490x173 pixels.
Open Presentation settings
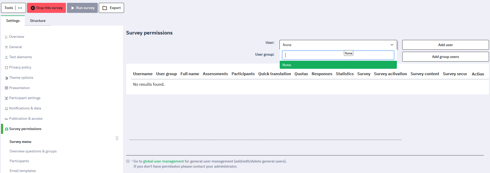pyautogui.click(x=20, y=88)
